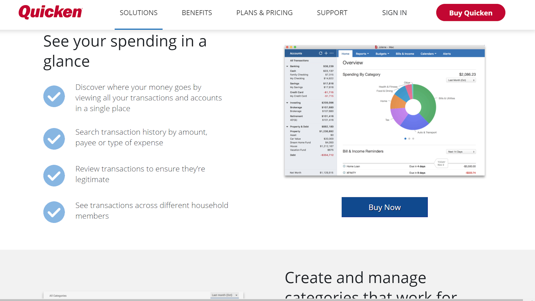535x301 pixels.
Task: Open the 'Next 14 Days' reminders dropdown
Action: 461,152
